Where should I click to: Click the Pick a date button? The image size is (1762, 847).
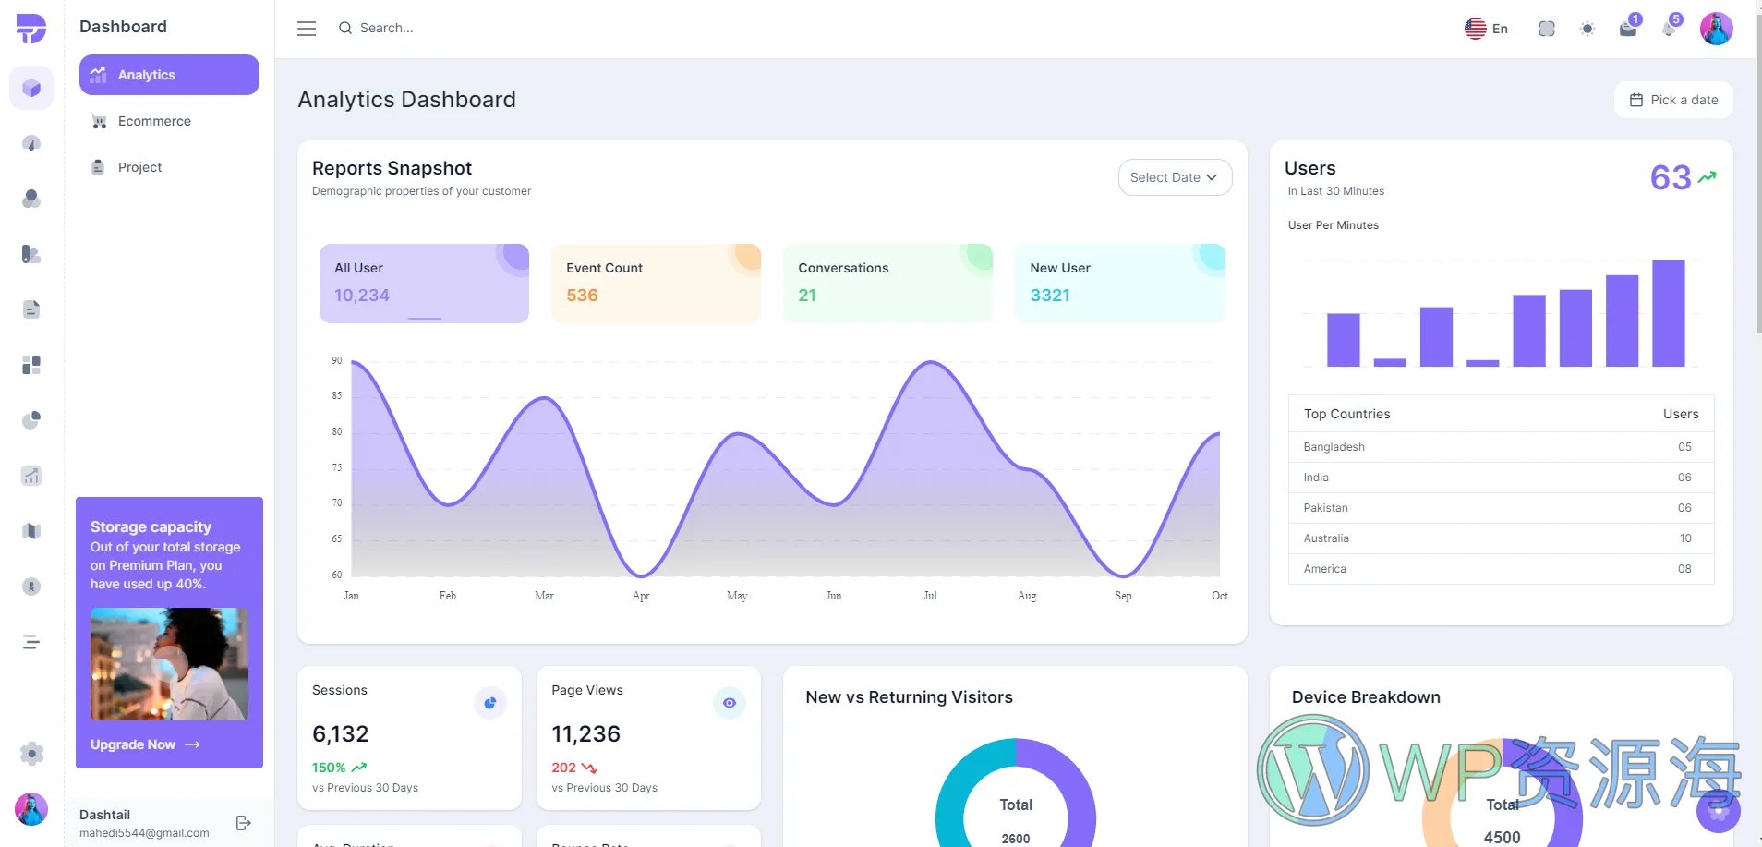click(x=1673, y=100)
